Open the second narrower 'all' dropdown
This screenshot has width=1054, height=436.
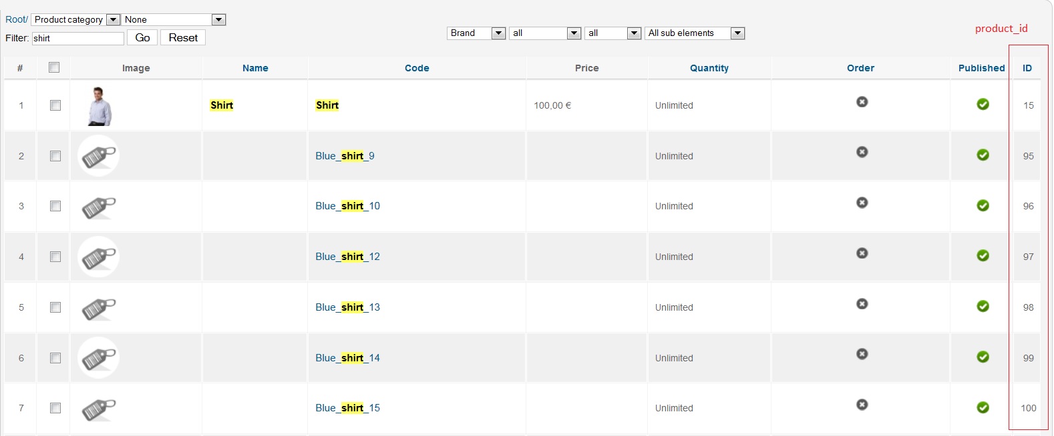(x=613, y=33)
